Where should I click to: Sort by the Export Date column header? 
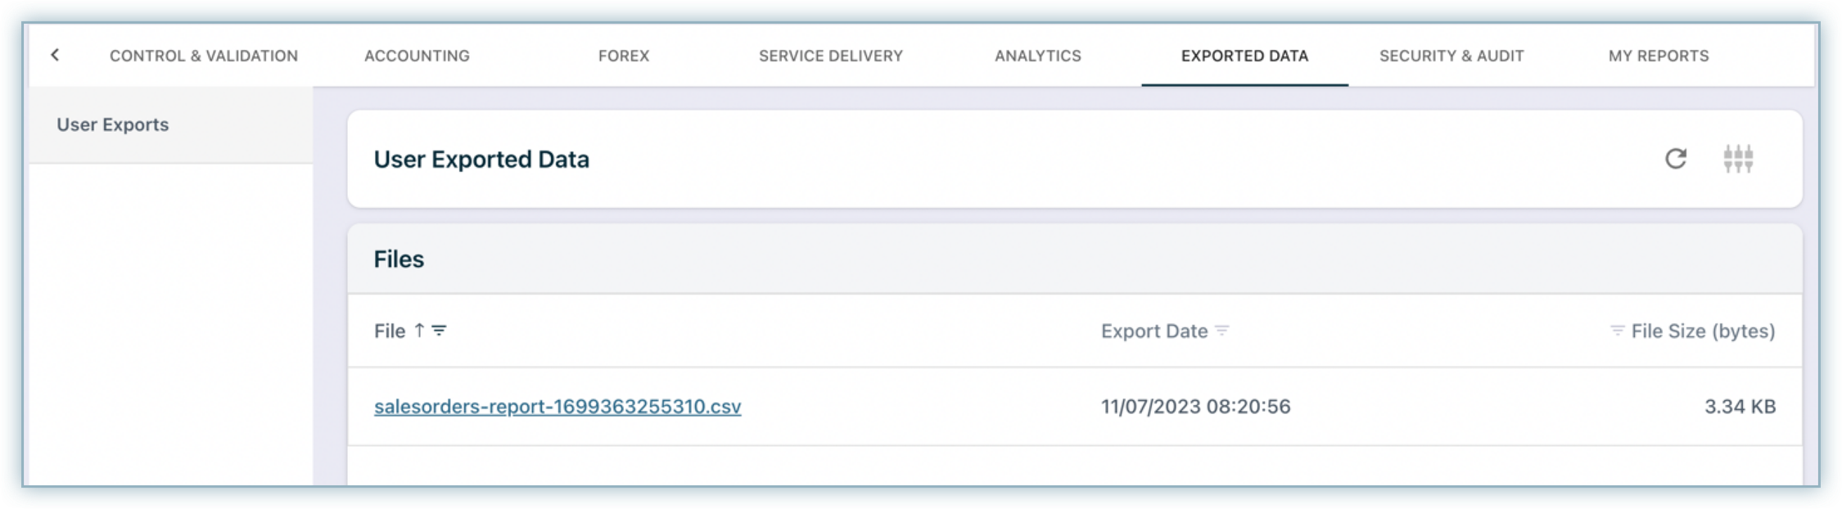pyautogui.click(x=1154, y=331)
